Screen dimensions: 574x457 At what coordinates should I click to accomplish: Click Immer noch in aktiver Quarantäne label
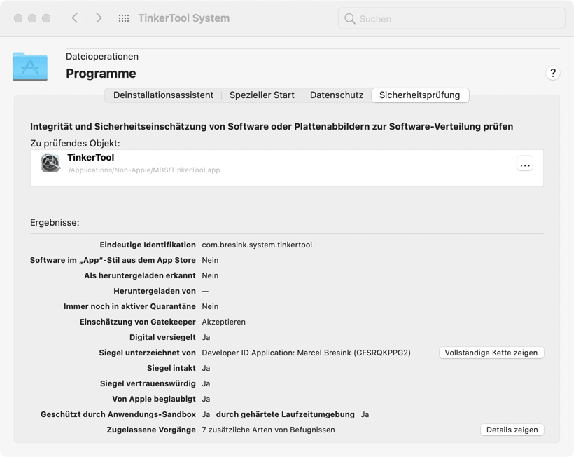(x=129, y=306)
